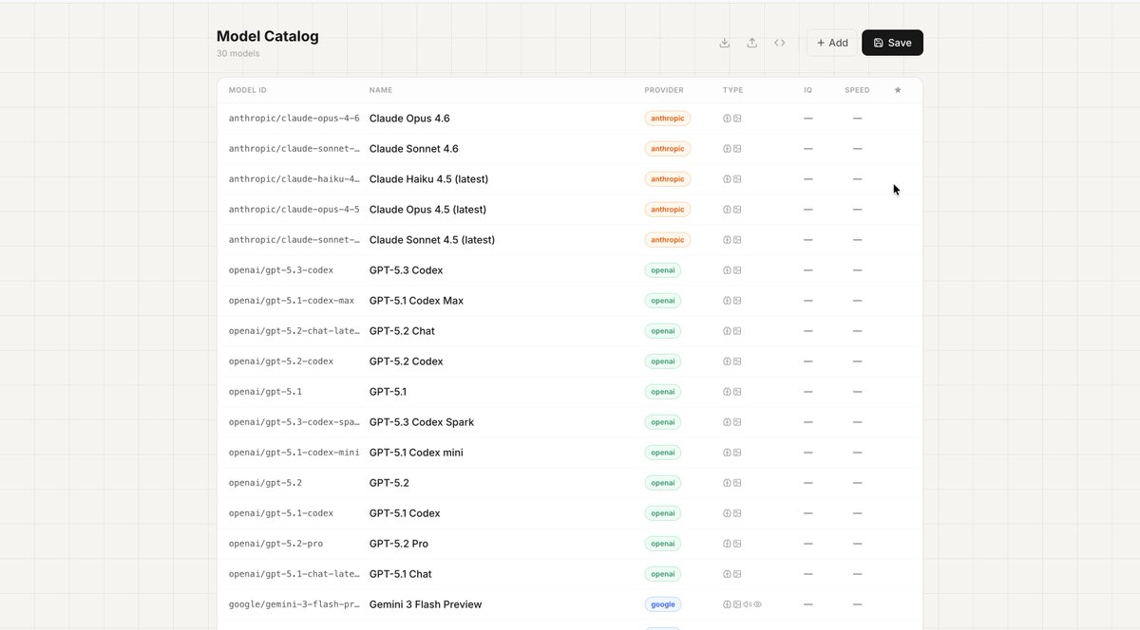Click the PROVIDER column header
Viewport: 1140px width, 630px height.
click(664, 90)
